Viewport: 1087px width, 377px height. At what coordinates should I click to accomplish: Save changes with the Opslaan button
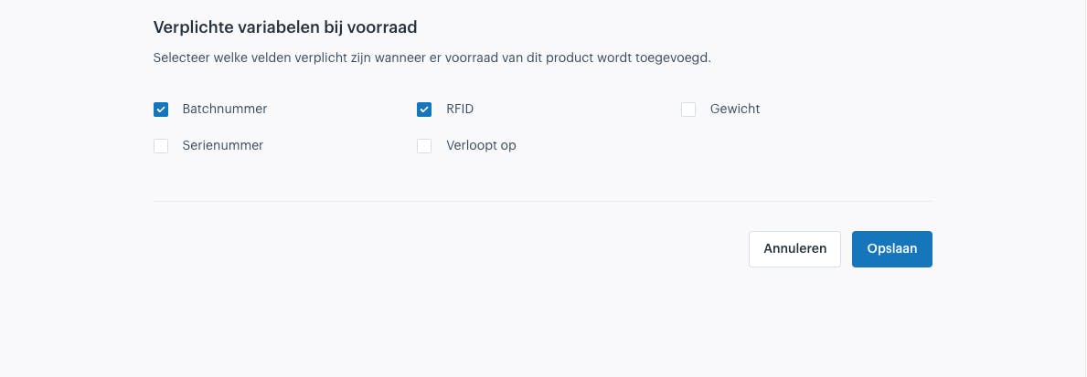tap(892, 249)
